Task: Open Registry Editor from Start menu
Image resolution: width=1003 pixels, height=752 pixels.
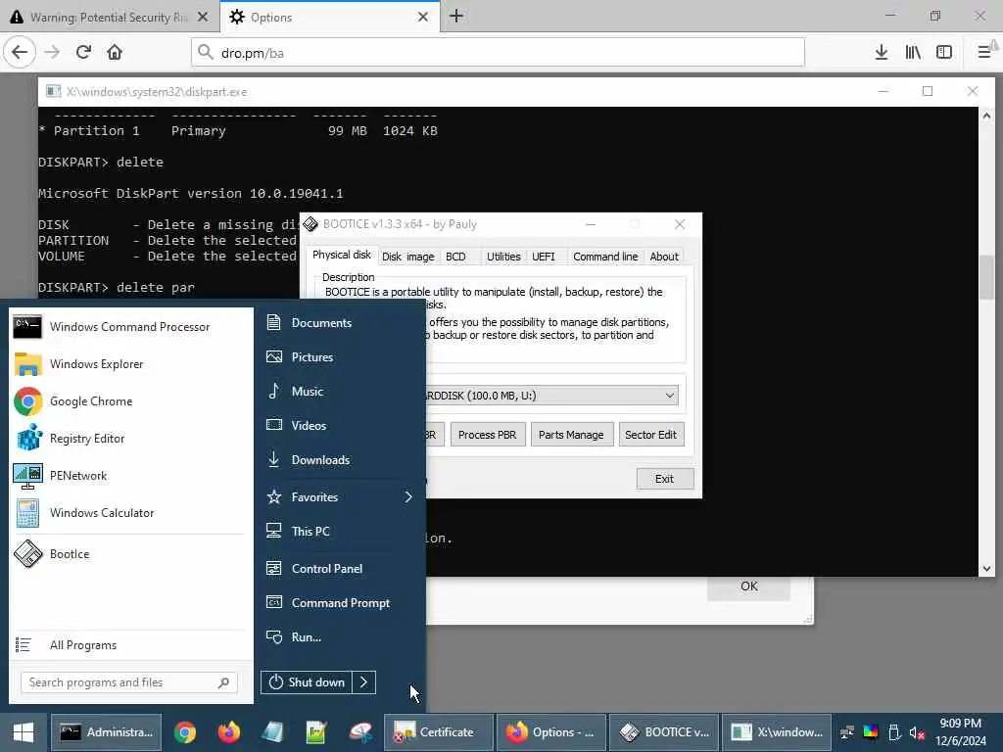Action: (x=130, y=439)
